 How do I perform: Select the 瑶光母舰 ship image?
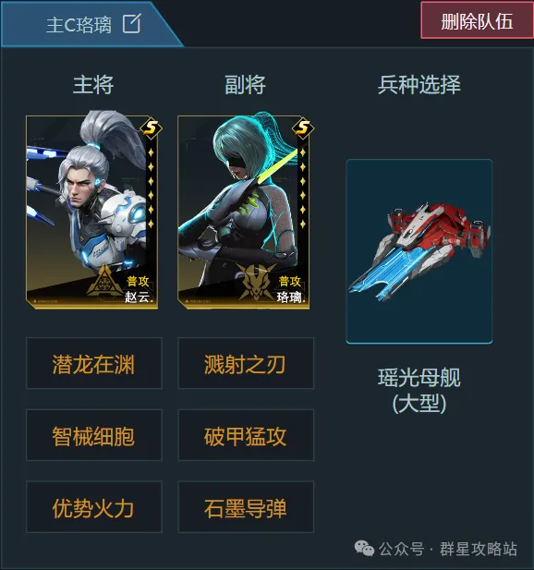pyautogui.click(x=419, y=251)
